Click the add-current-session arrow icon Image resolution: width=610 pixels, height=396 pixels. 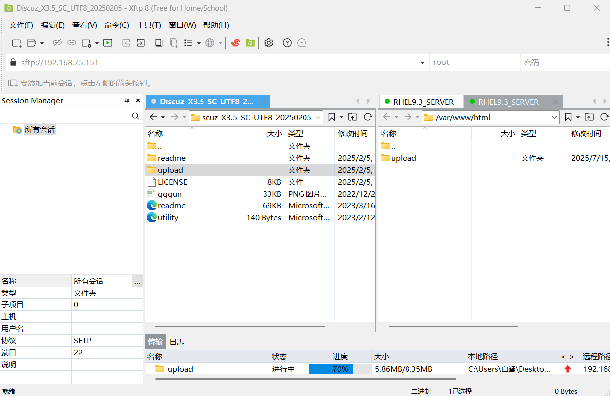[12, 83]
